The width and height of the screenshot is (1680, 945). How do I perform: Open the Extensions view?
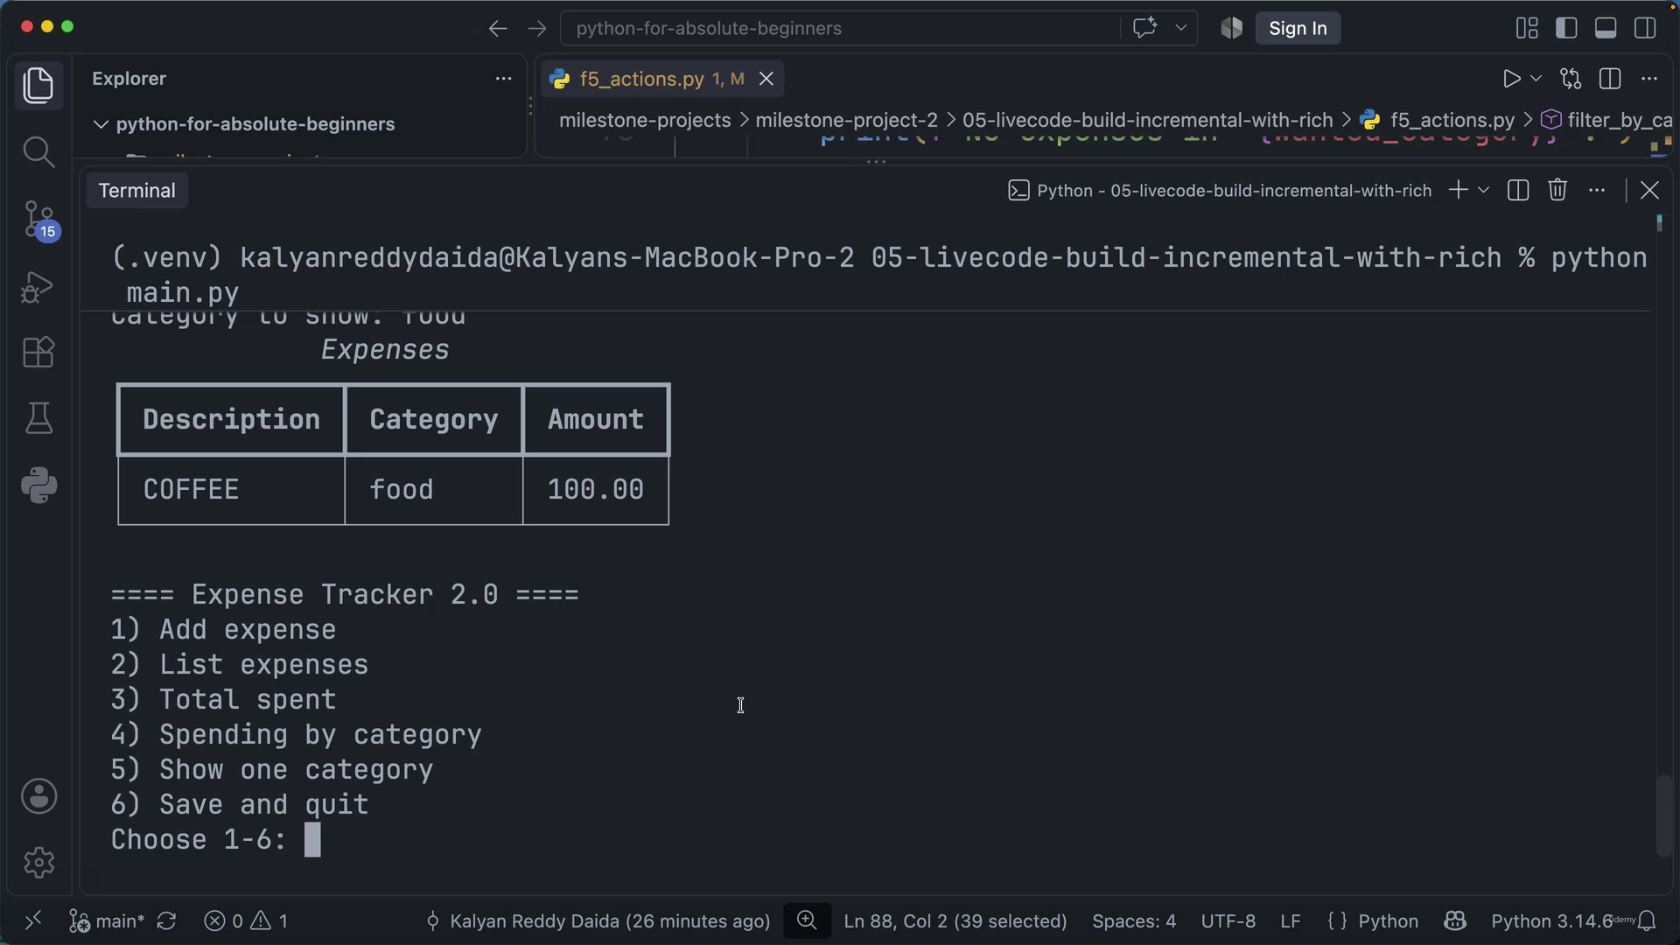pos(38,353)
